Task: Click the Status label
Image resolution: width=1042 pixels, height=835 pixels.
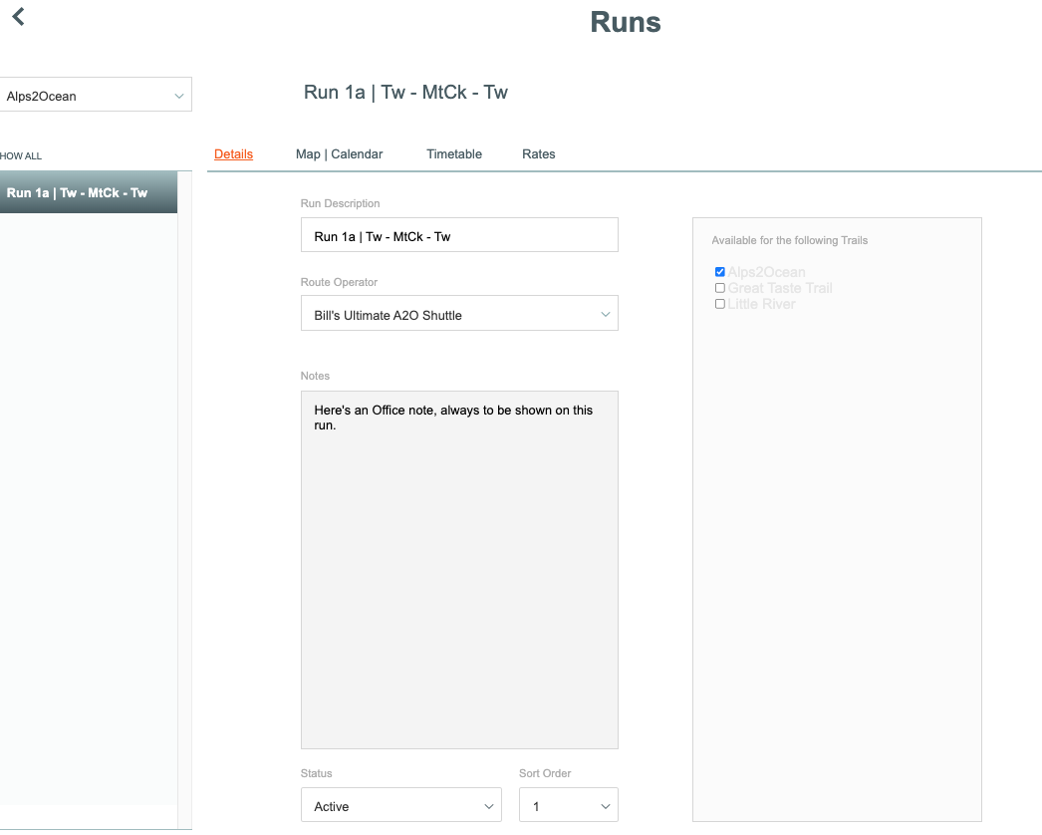Action: point(317,774)
